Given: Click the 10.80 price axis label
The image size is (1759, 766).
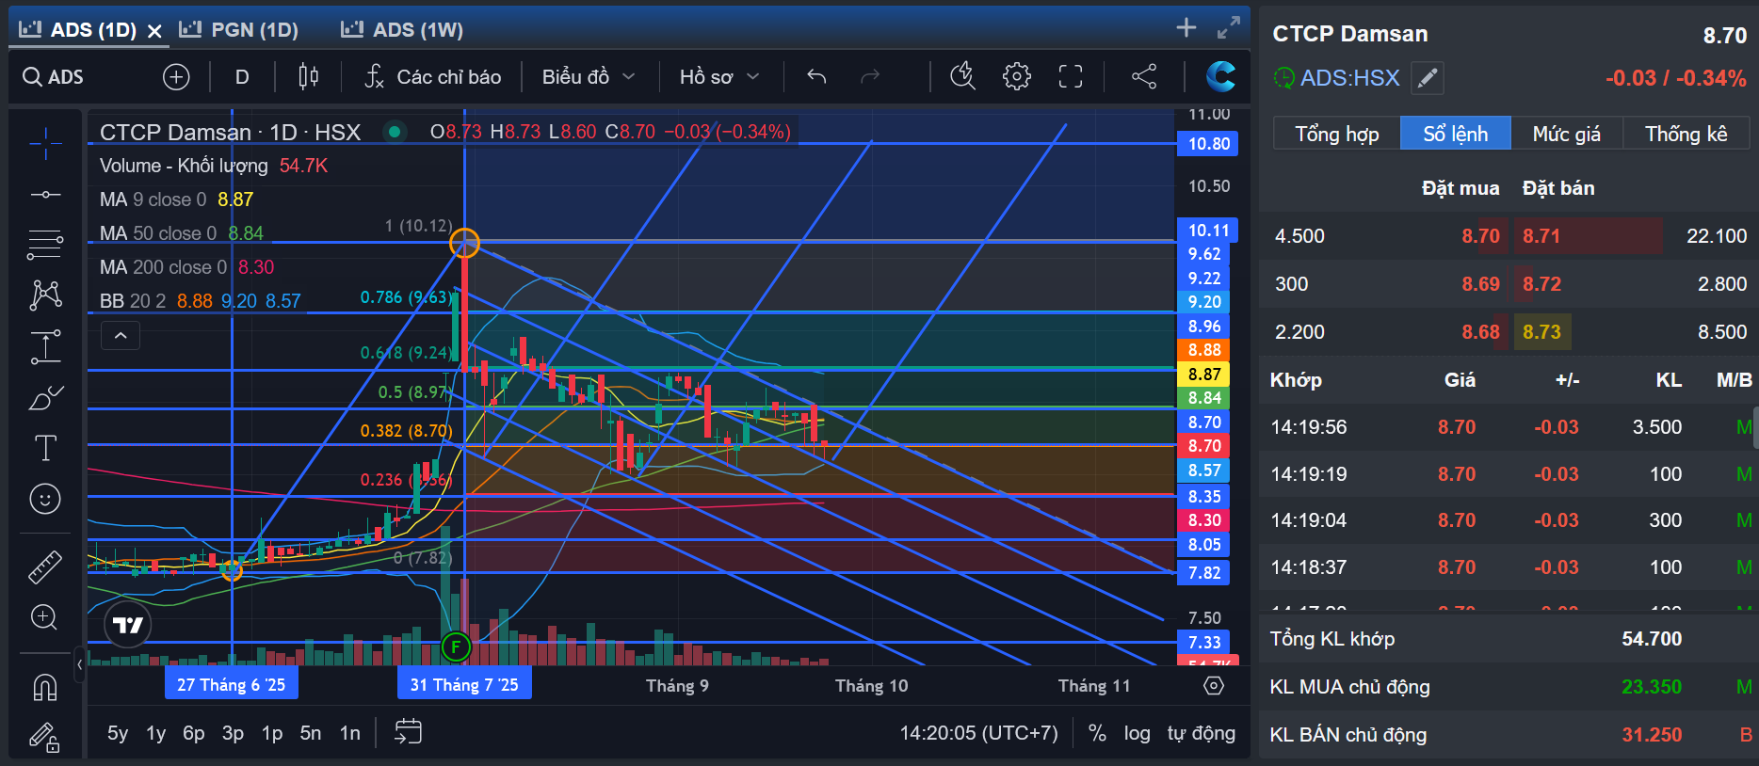Looking at the screenshot, I should point(1209,144).
